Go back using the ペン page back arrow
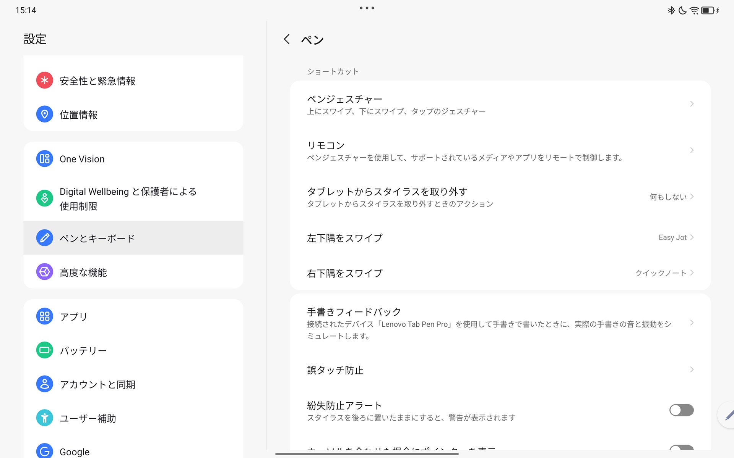The image size is (734, 458). (x=286, y=39)
